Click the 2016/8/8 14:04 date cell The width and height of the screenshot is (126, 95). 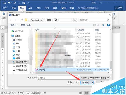pos(83,33)
